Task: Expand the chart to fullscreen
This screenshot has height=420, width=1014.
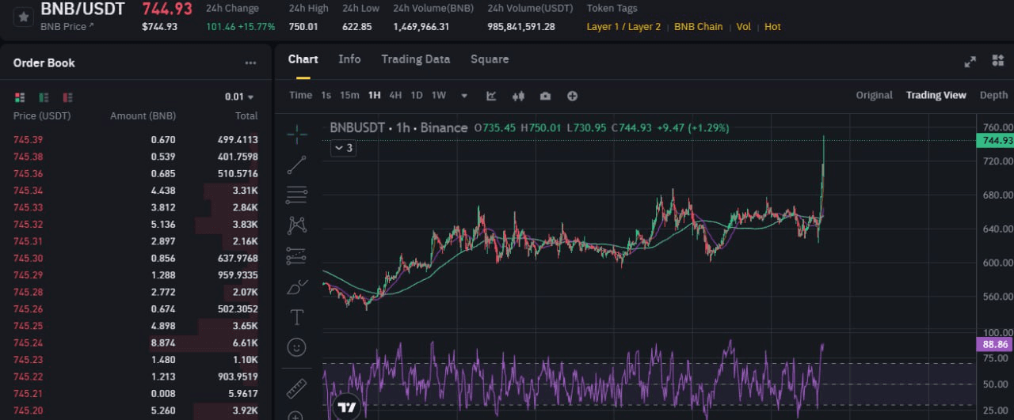Action: click(x=970, y=62)
